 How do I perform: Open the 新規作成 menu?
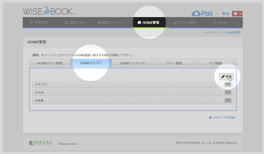38,23
